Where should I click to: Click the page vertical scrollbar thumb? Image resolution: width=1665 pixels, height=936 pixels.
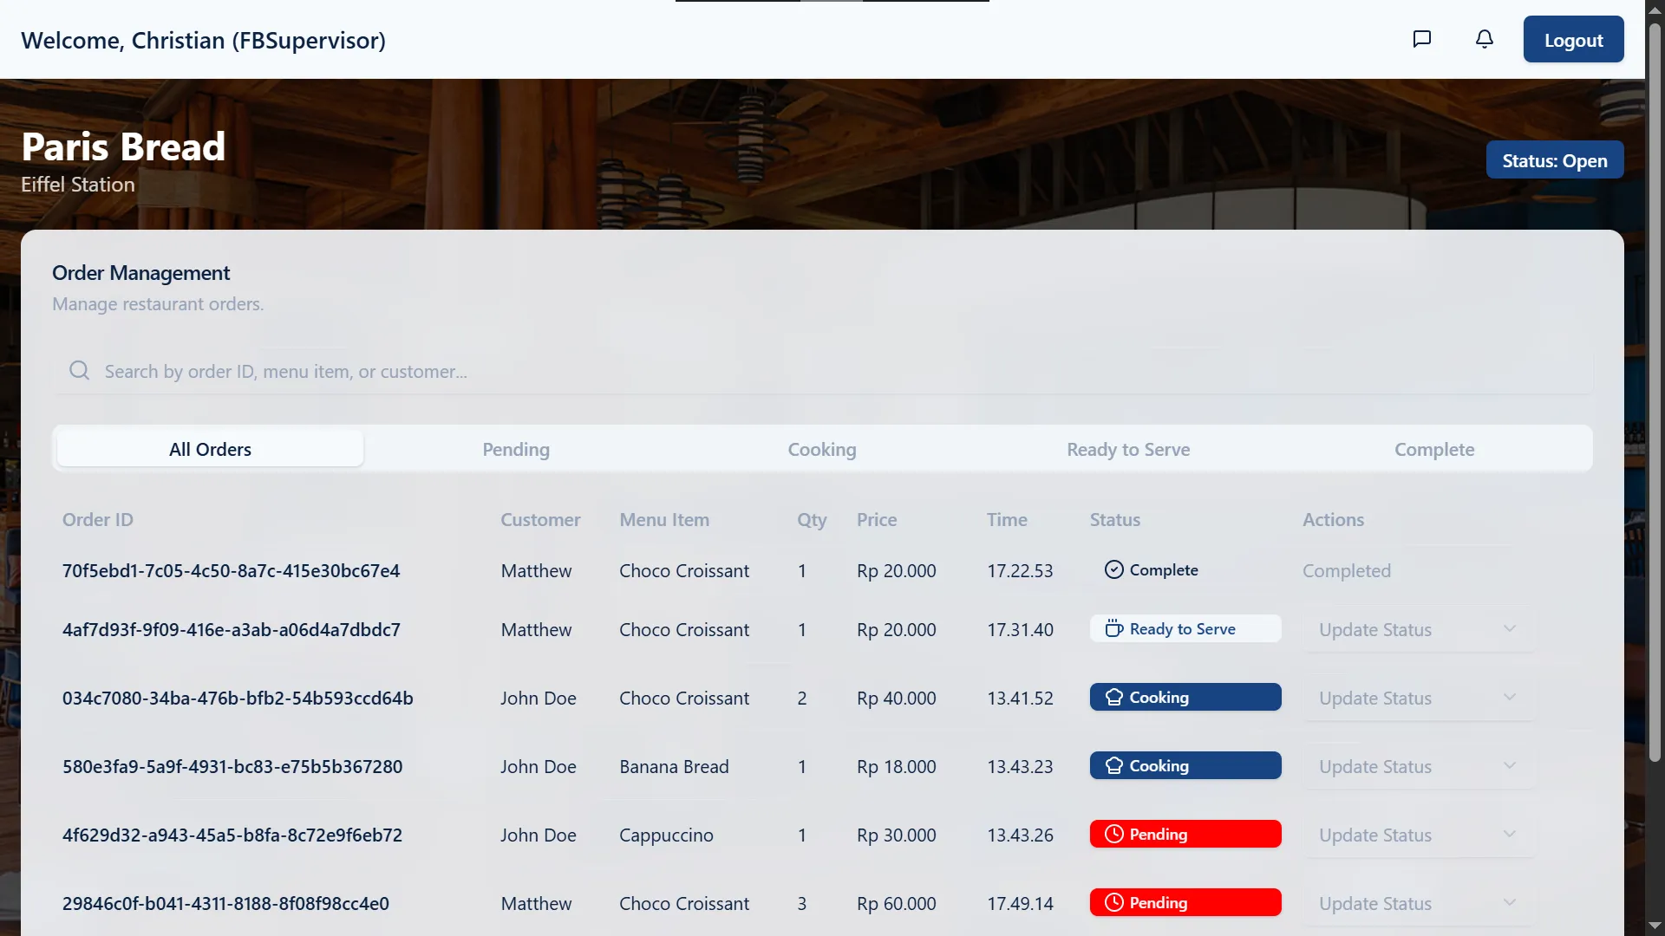pos(1655,390)
